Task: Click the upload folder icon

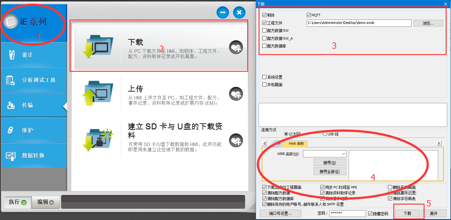Action: click(97, 93)
